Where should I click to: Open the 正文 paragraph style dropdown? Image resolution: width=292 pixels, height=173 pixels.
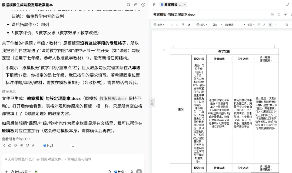(217, 25)
